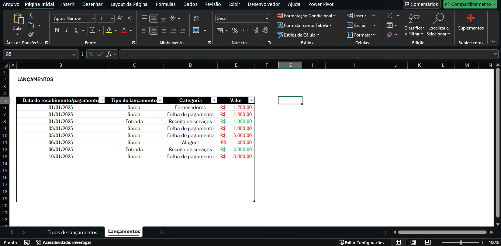Click the Copy icon in the clipboard group
The width and height of the screenshot is (501, 246).
[x=31, y=25]
